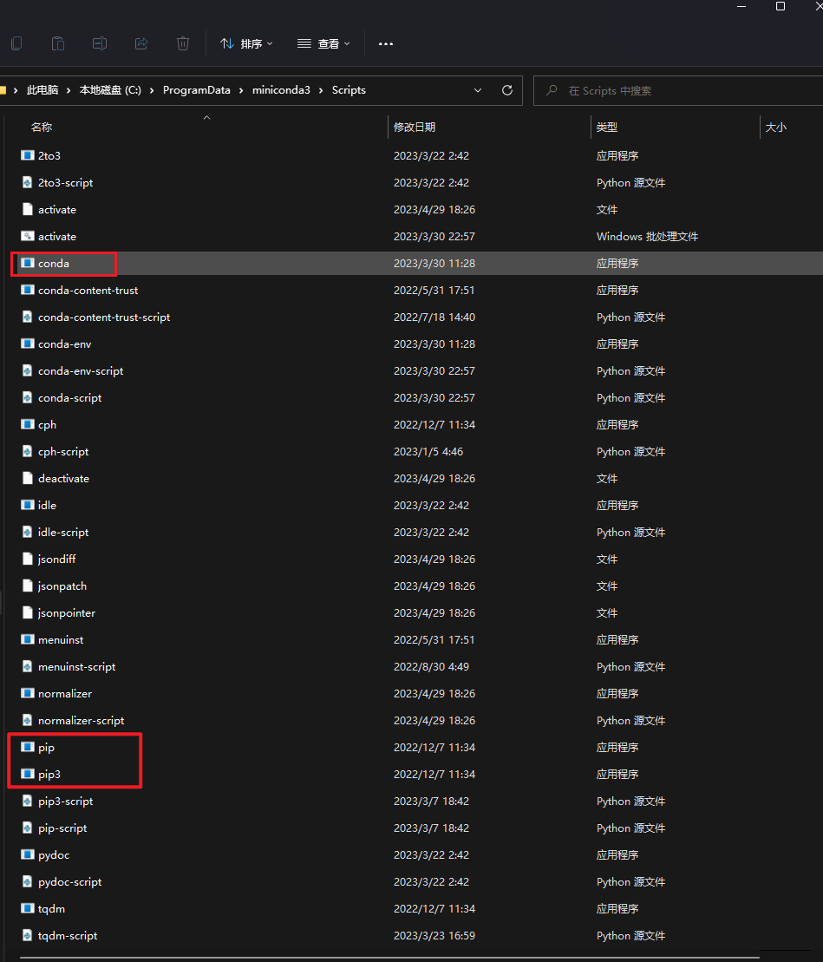Image resolution: width=823 pixels, height=962 pixels.
Task: Go to ProgramData in the breadcrumb
Action: click(x=199, y=90)
